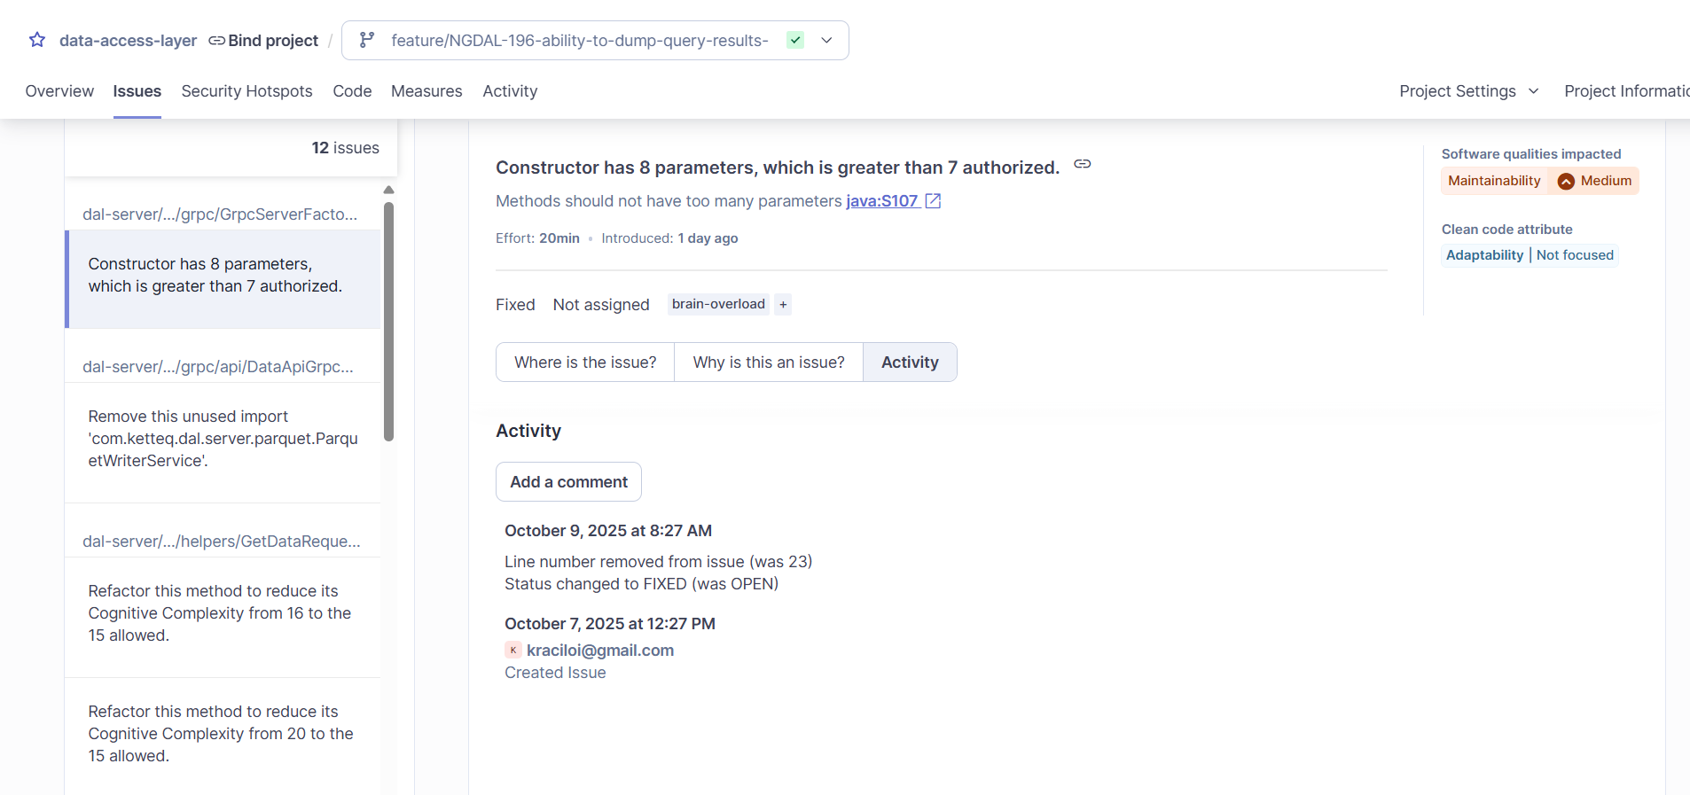Click the green quality gate passed checkmark
This screenshot has width=1690, height=795.
coord(795,40)
